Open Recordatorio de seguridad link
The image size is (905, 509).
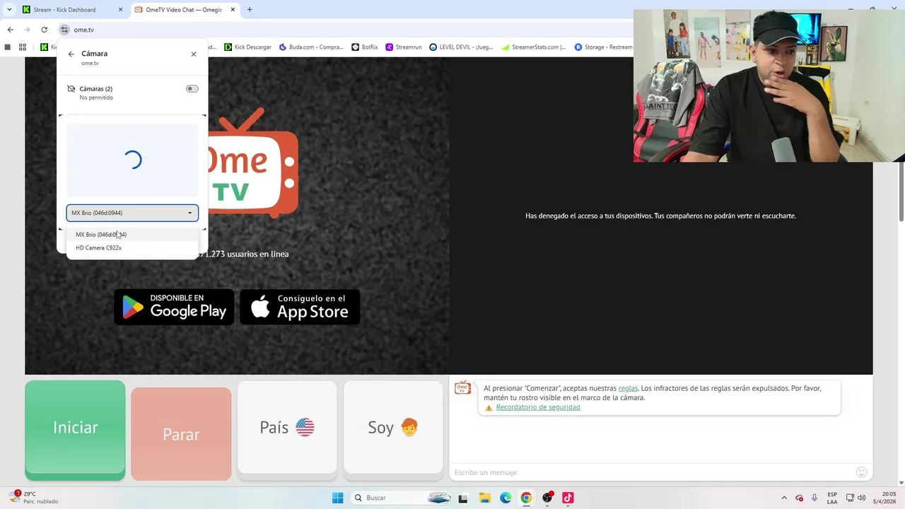point(538,407)
